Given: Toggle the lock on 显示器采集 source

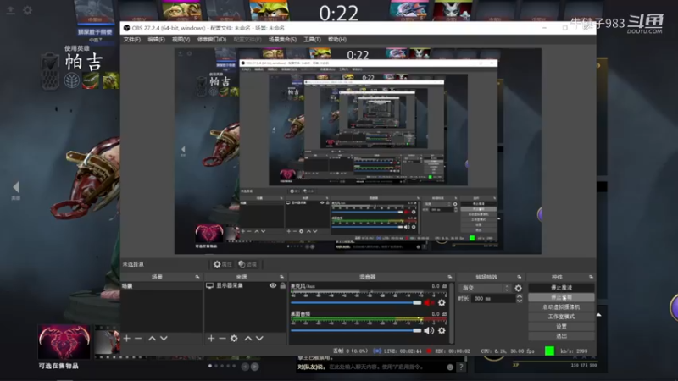Looking at the screenshot, I should click(x=283, y=285).
